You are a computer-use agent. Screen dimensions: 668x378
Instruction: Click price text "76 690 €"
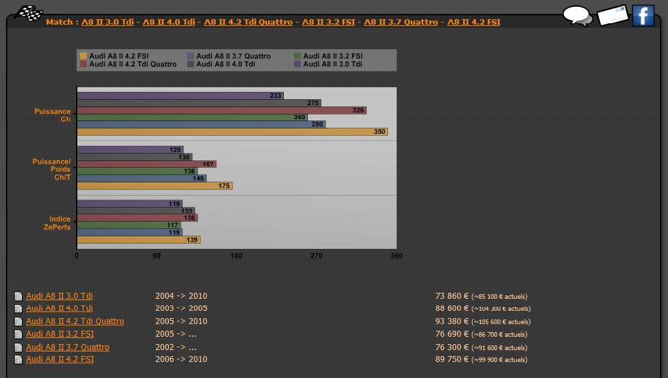click(452, 334)
